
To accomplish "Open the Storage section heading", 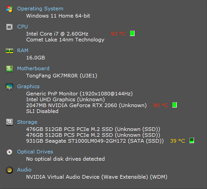I will coord(27,122).
